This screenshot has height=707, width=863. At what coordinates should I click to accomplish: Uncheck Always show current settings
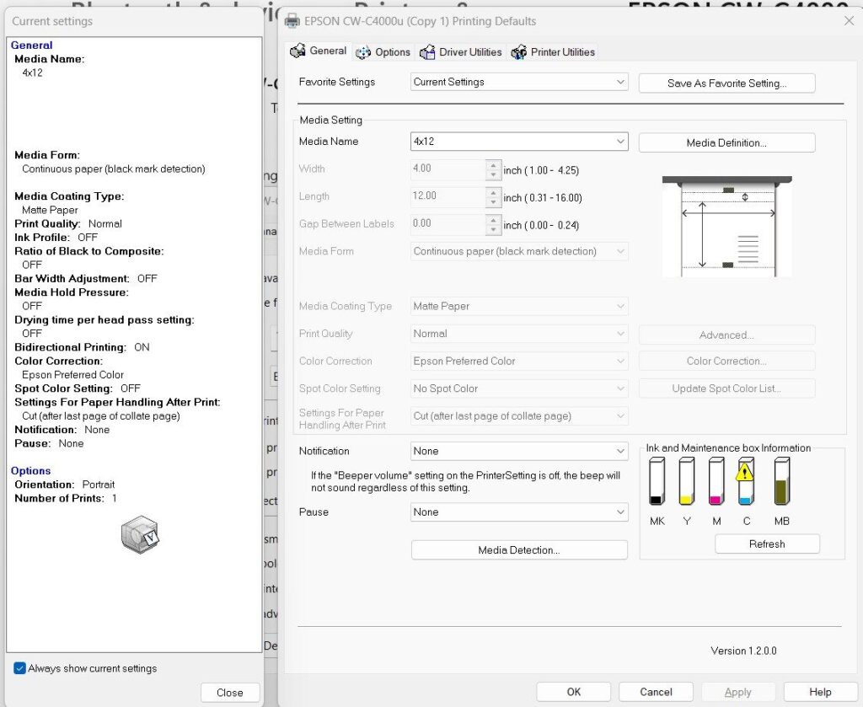tap(20, 668)
